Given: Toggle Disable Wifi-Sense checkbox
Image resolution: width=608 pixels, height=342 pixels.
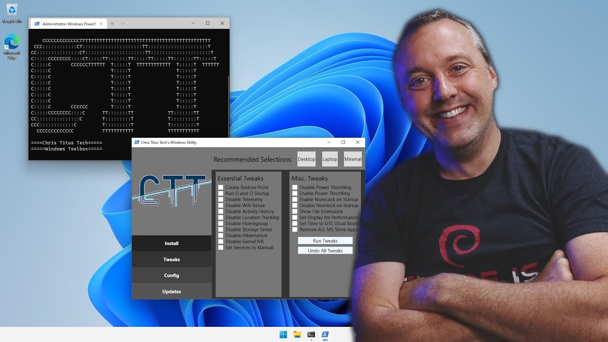Looking at the screenshot, I should [221, 206].
